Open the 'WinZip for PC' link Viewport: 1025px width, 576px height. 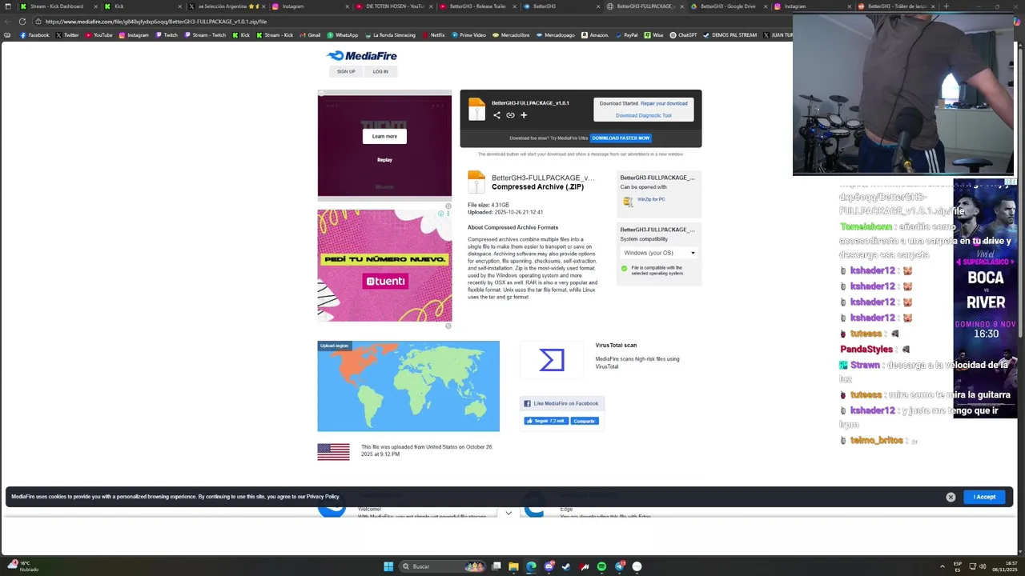click(651, 199)
